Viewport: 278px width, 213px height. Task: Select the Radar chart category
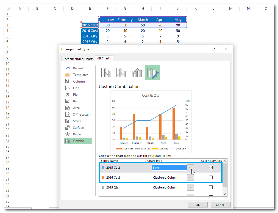(x=77, y=134)
